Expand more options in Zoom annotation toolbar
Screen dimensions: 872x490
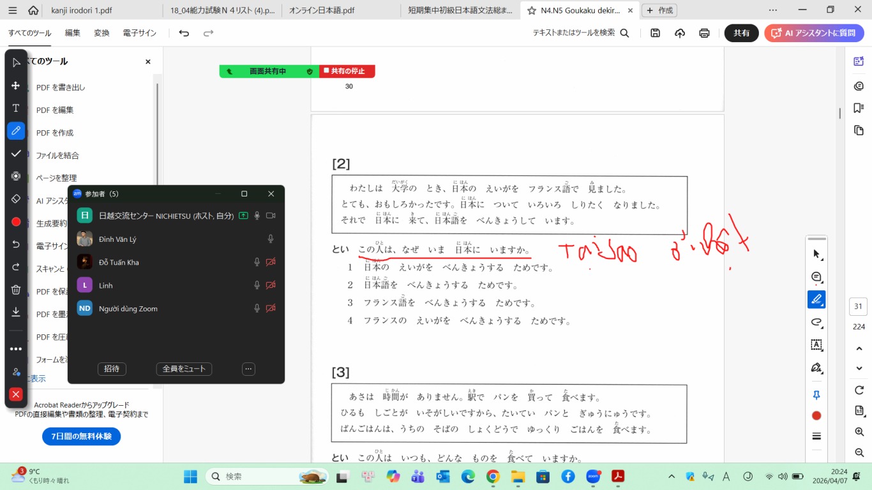(16, 349)
